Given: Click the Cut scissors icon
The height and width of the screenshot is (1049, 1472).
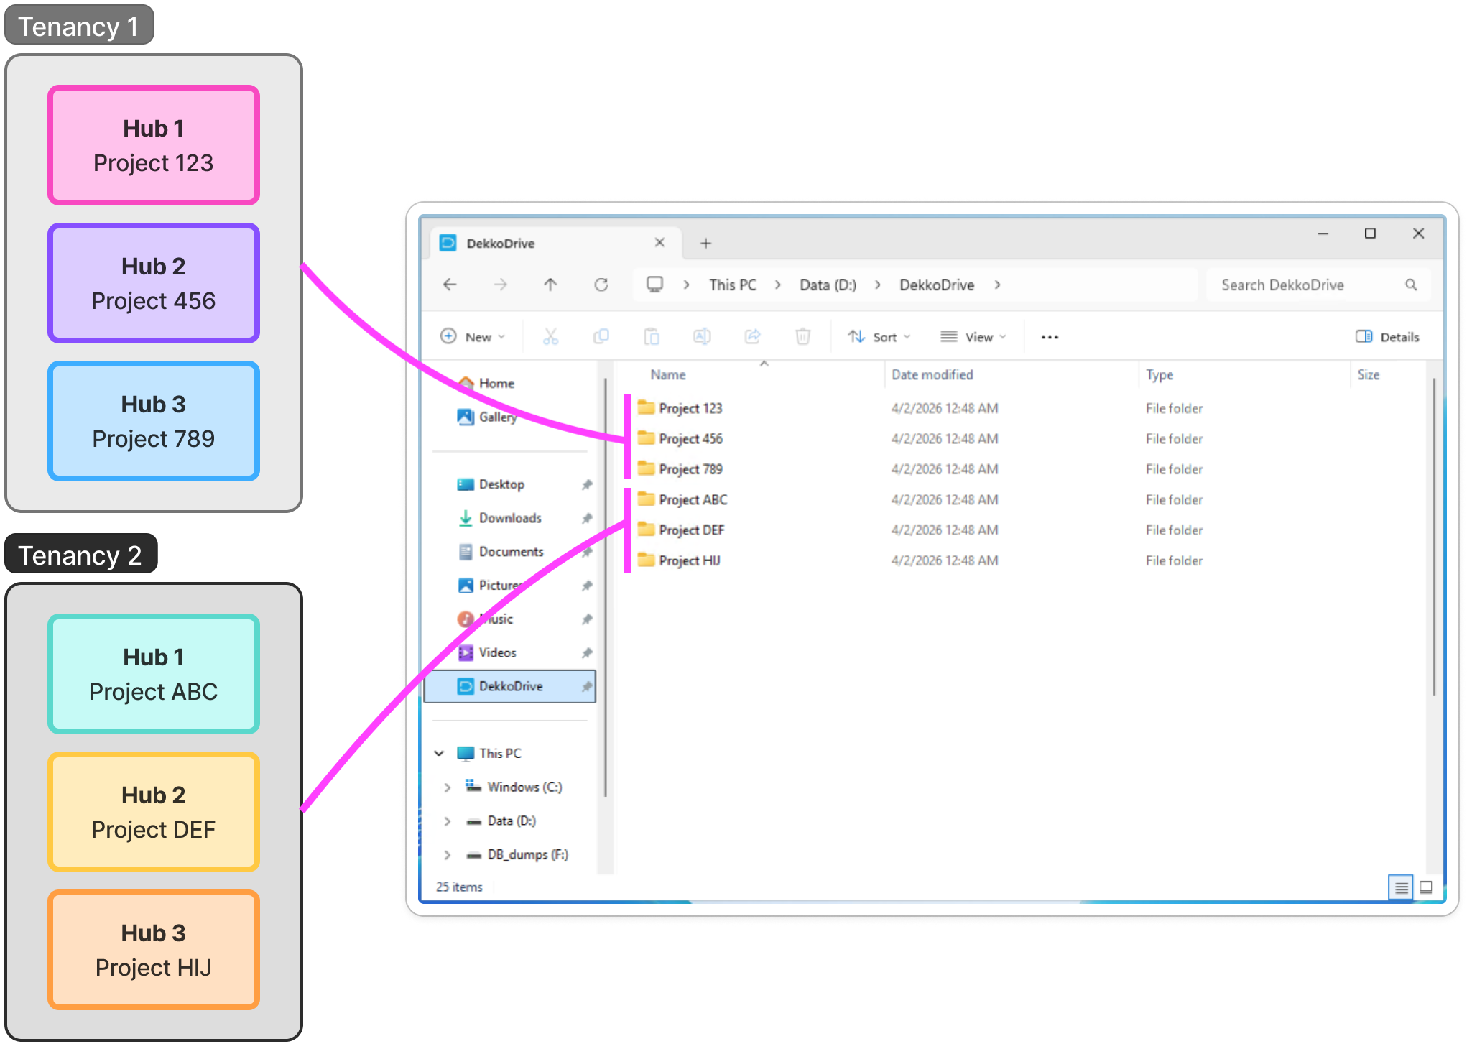Looking at the screenshot, I should coord(550,336).
